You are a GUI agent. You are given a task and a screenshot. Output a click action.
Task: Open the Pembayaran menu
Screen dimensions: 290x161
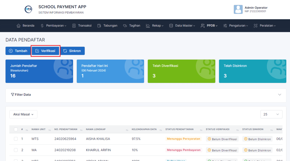click(x=54, y=25)
